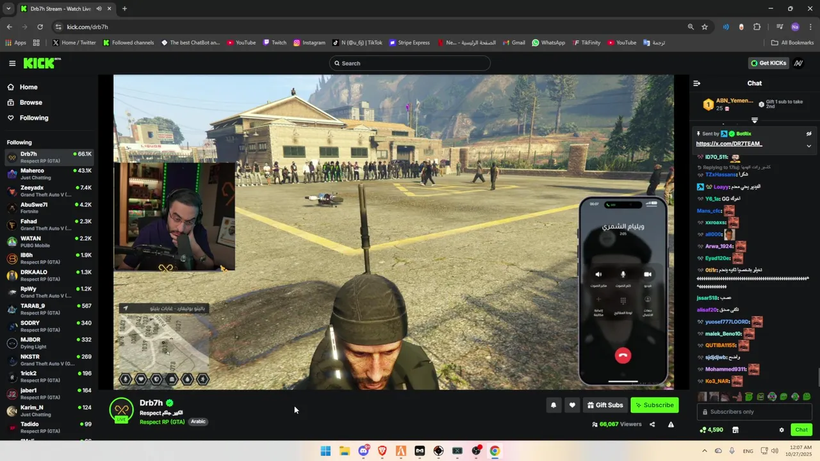
Task: Open a new browser tab
Action: pos(124,8)
